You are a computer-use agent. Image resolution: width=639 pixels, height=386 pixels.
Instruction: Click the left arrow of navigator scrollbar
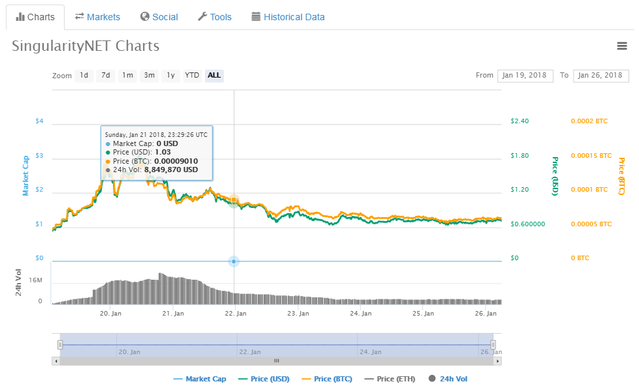56,361
